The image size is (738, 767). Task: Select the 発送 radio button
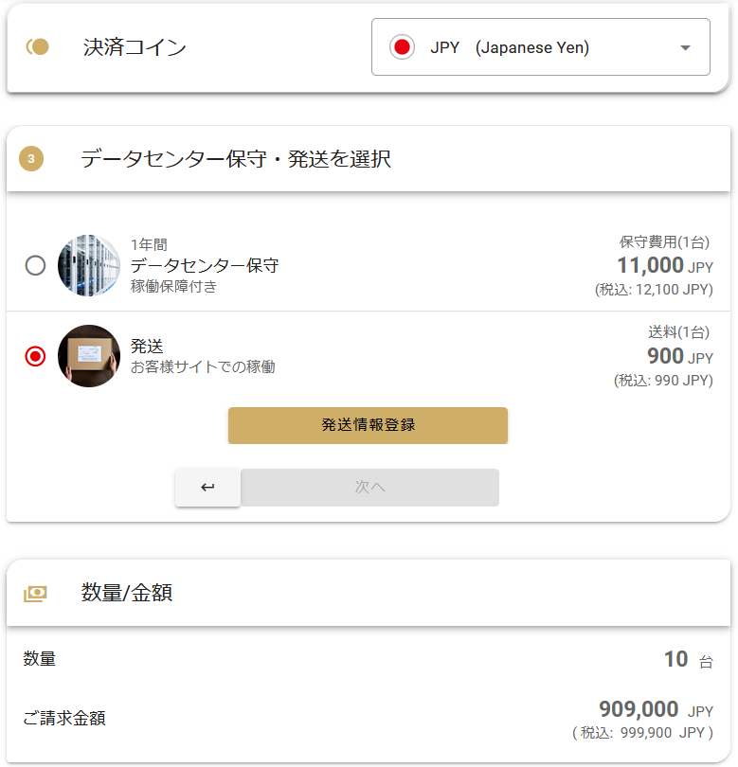click(35, 356)
